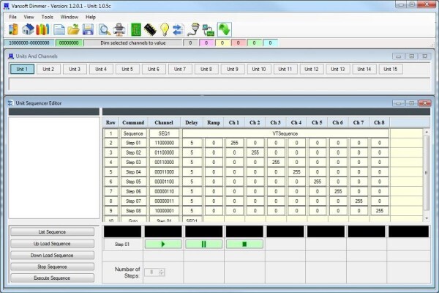Open file using the folder icon
The height and width of the screenshot is (293, 439).
[x=73, y=29]
